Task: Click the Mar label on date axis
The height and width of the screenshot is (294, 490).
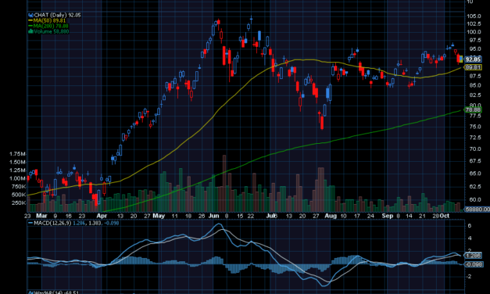Action: point(41,216)
